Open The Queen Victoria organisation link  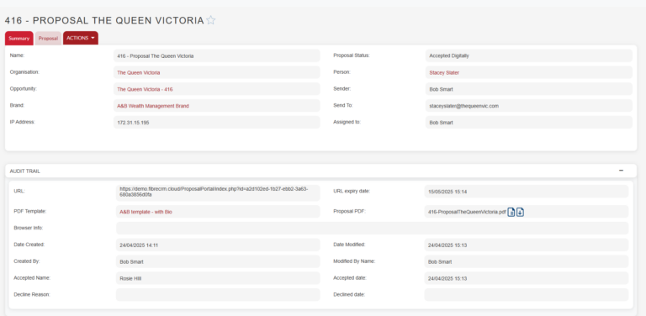139,72
